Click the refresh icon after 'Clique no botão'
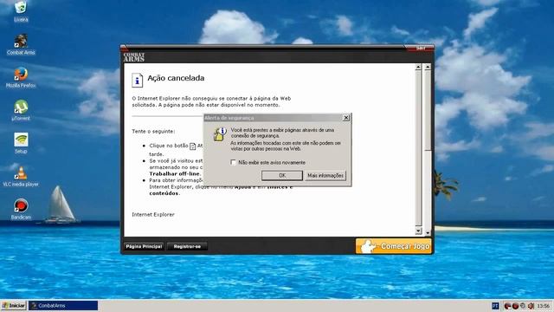This screenshot has height=312, width=554. pyautogui.click(x=192, y=146)
